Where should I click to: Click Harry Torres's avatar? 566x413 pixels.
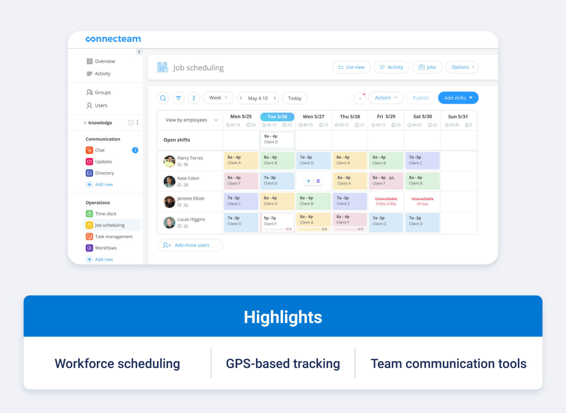pos(169,161)
